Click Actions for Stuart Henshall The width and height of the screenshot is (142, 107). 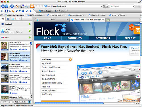point(23,49)
